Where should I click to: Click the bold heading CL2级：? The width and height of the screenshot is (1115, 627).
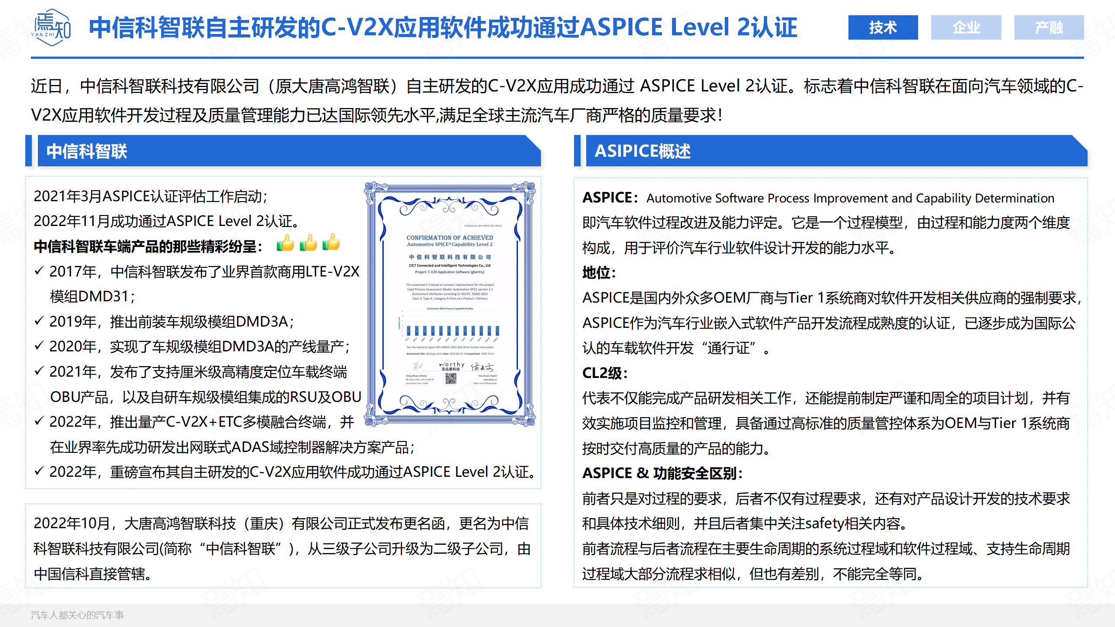coord(605,373)
